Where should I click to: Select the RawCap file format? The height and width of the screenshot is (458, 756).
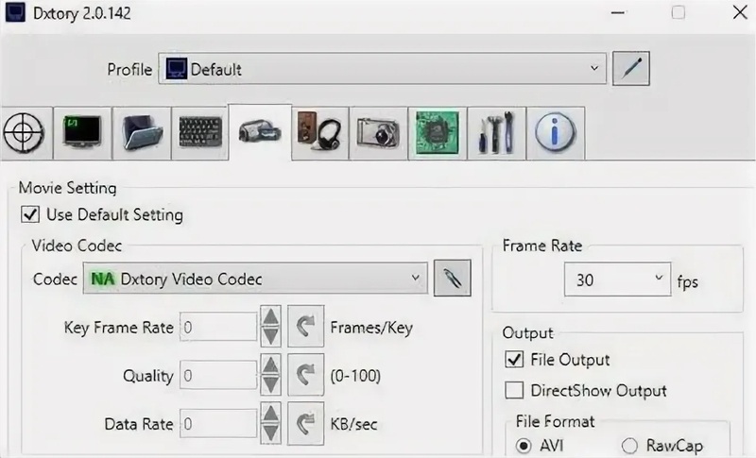[x=630, y=446]
